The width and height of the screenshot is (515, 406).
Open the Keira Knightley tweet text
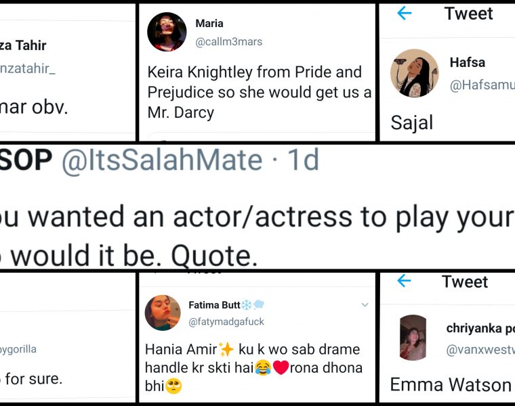click(x=259, y=92)
